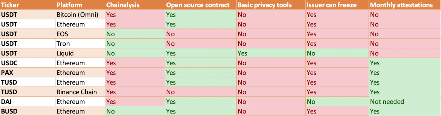Select BUSD's Chainalysis No cell

(135, 111)
